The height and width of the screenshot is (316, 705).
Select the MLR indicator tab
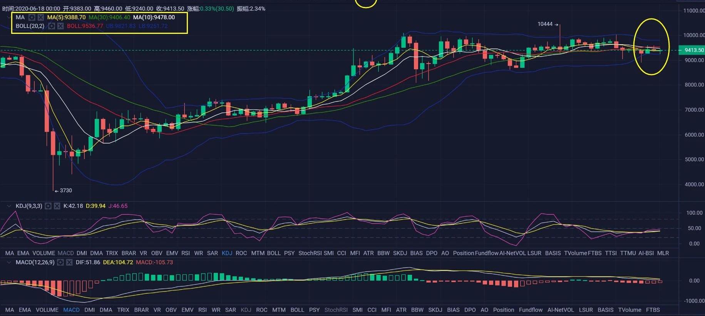click(x=663, y=253)
